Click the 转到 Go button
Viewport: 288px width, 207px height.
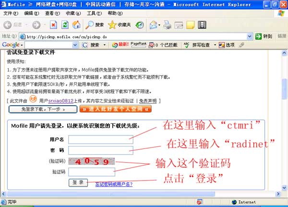[264, 37]
